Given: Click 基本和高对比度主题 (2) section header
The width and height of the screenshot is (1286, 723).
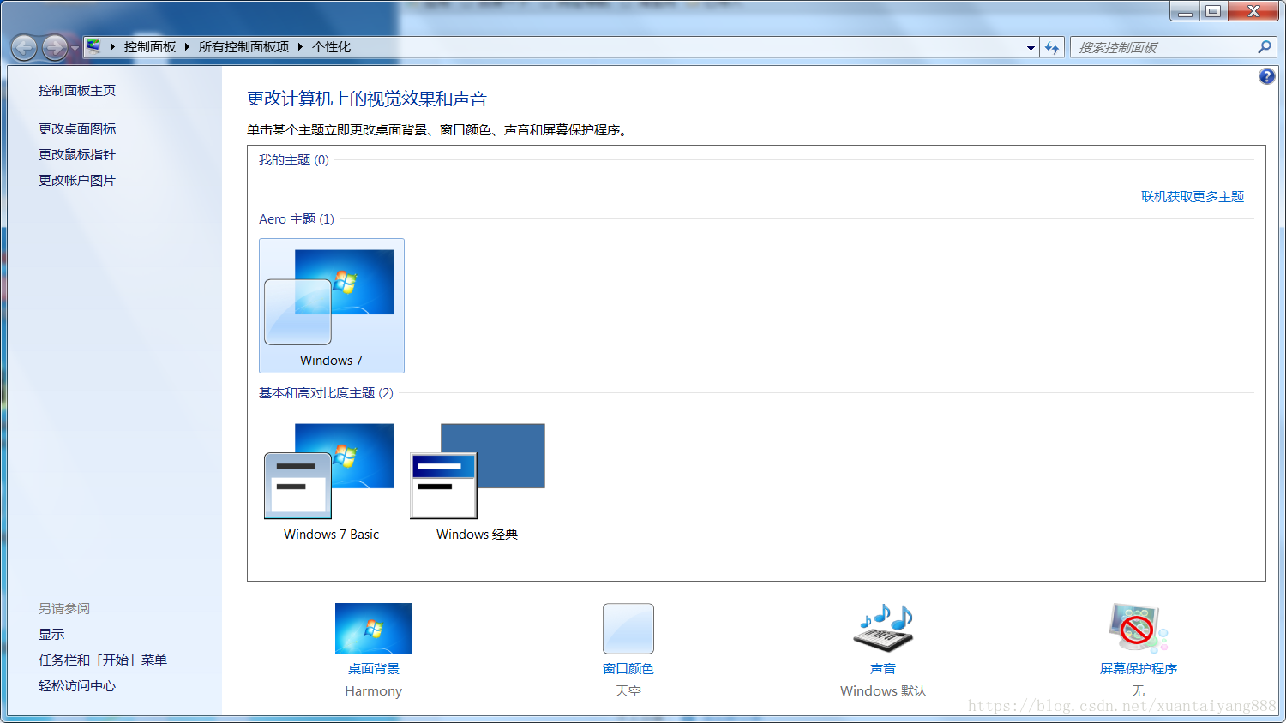Looking at the screenshot, I should point(326,392).
